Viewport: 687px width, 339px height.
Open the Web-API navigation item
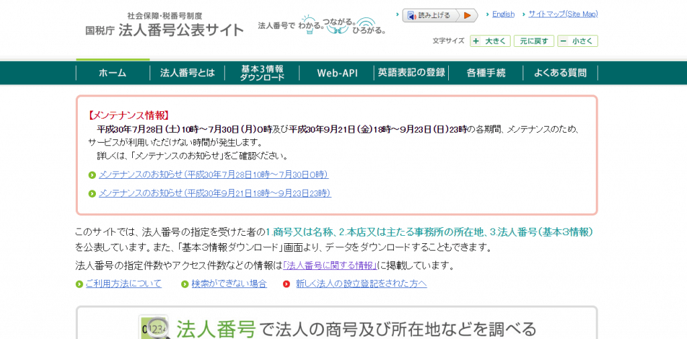[x=337, y=73]
